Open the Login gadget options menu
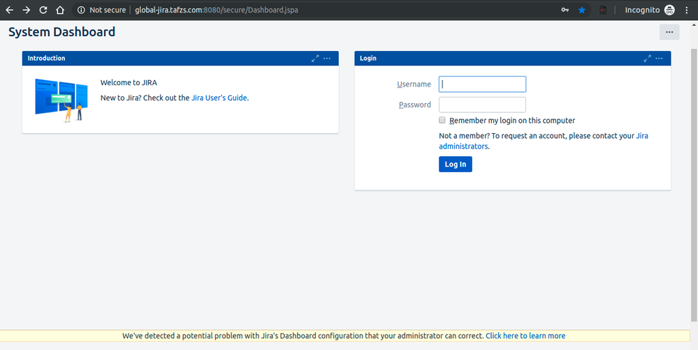The image size is (698, 350). (x=659, y=58)
